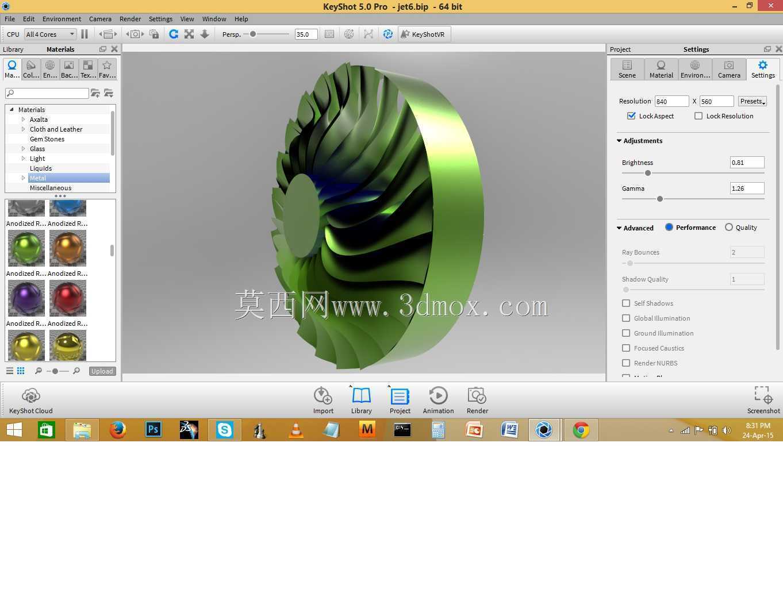Screen dimensions: 783x612
Task: Open the resolution Presets dropdown
Action: 753,101
